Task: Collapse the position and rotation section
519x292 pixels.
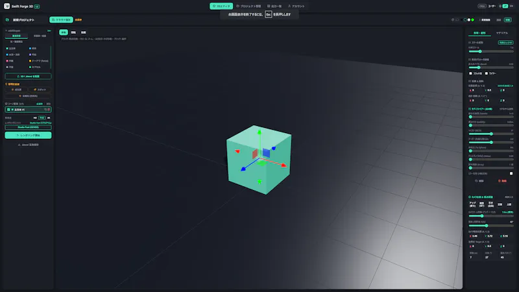Action: click(x=476, y=81)
